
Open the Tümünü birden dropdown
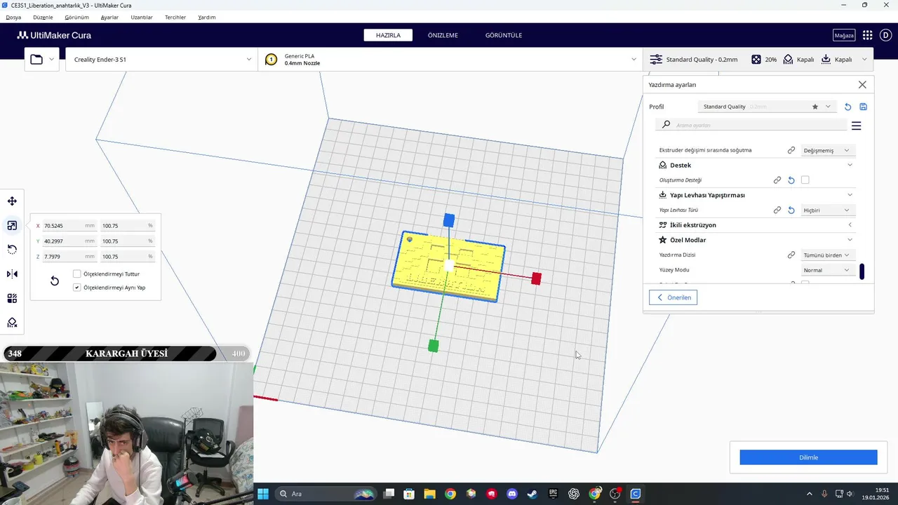tap(827, 255)
